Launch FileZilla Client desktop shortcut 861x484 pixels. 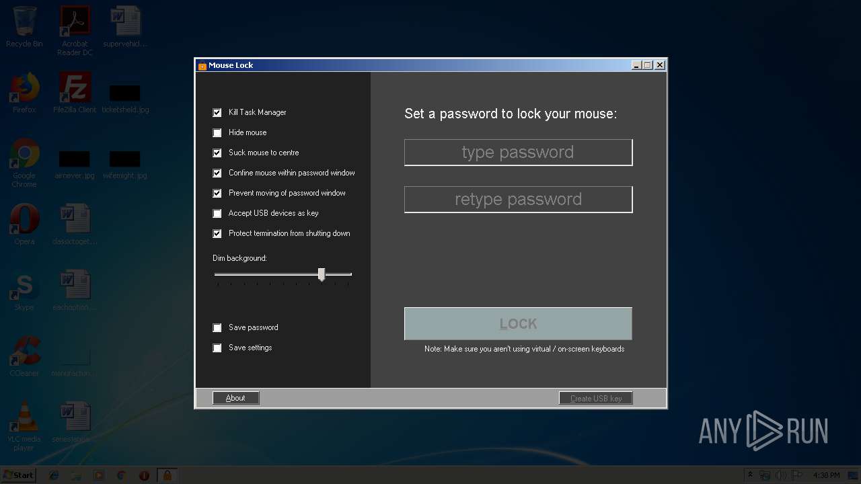[x=75, y=93]
